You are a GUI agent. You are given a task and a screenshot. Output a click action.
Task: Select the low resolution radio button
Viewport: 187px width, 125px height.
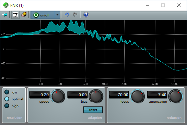7,92
